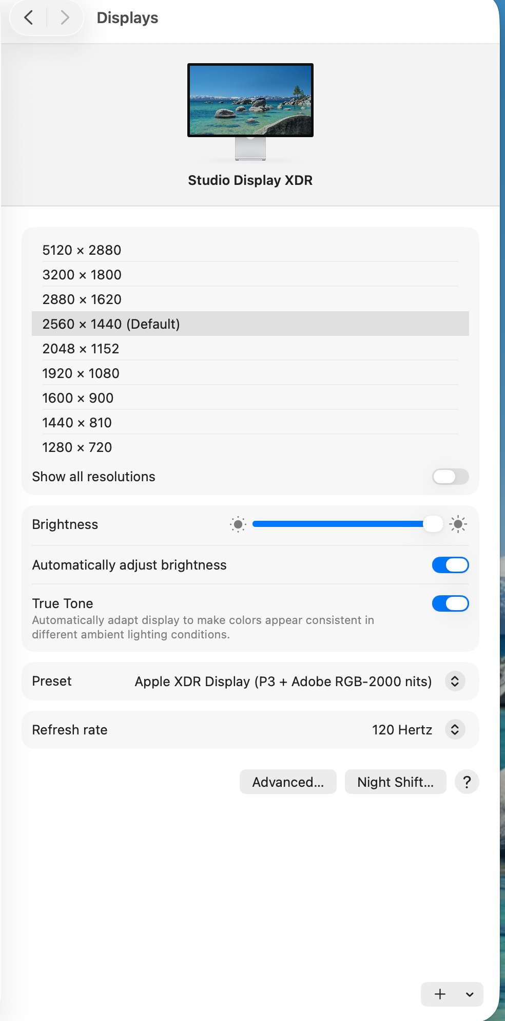The width and height of the screenshot is (505, 1021).
Task: Select 1600 × 900 resolution
Action: (250, 398)
